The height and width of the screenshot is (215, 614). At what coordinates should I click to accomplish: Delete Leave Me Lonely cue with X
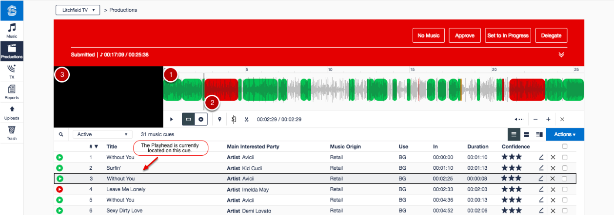tap(553, 189)
